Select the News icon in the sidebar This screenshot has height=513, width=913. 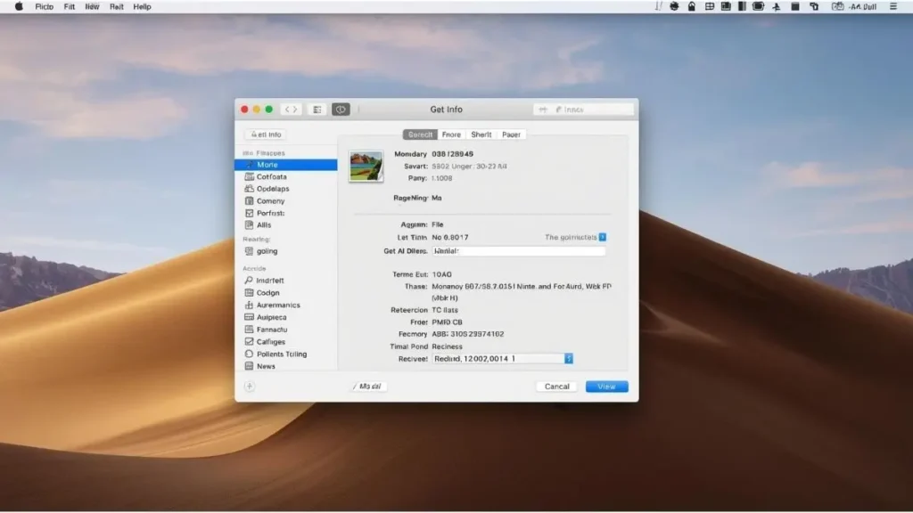(252, 365)
